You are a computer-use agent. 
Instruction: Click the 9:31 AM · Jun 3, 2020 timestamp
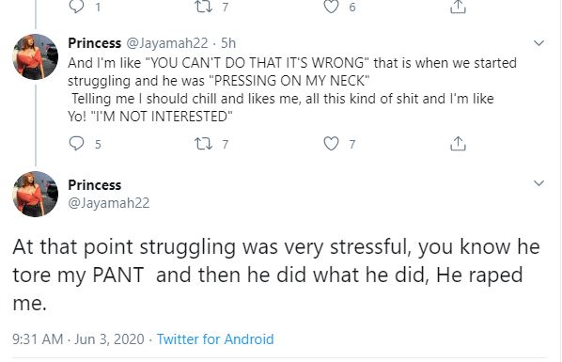(78, 339)
